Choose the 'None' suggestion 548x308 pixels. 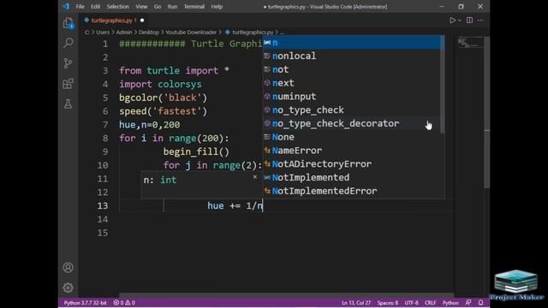coord(351,137)
